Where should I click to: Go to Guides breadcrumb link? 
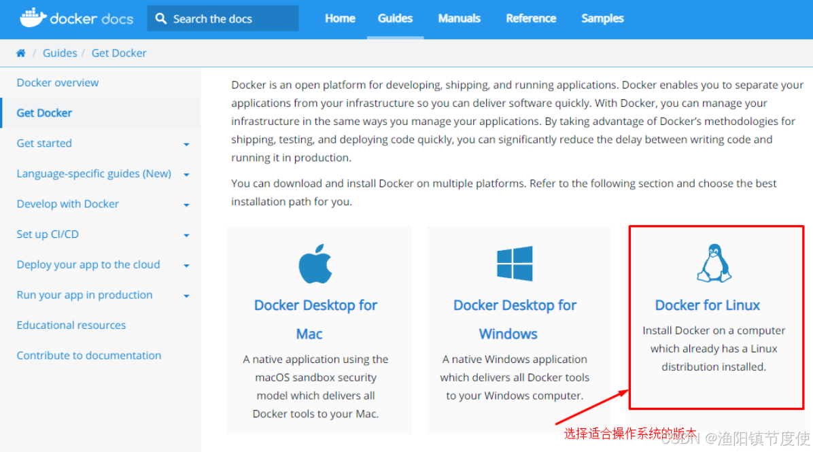click(60, 53)
